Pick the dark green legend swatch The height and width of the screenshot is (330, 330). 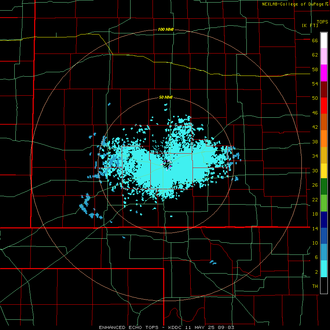point(324,187)
